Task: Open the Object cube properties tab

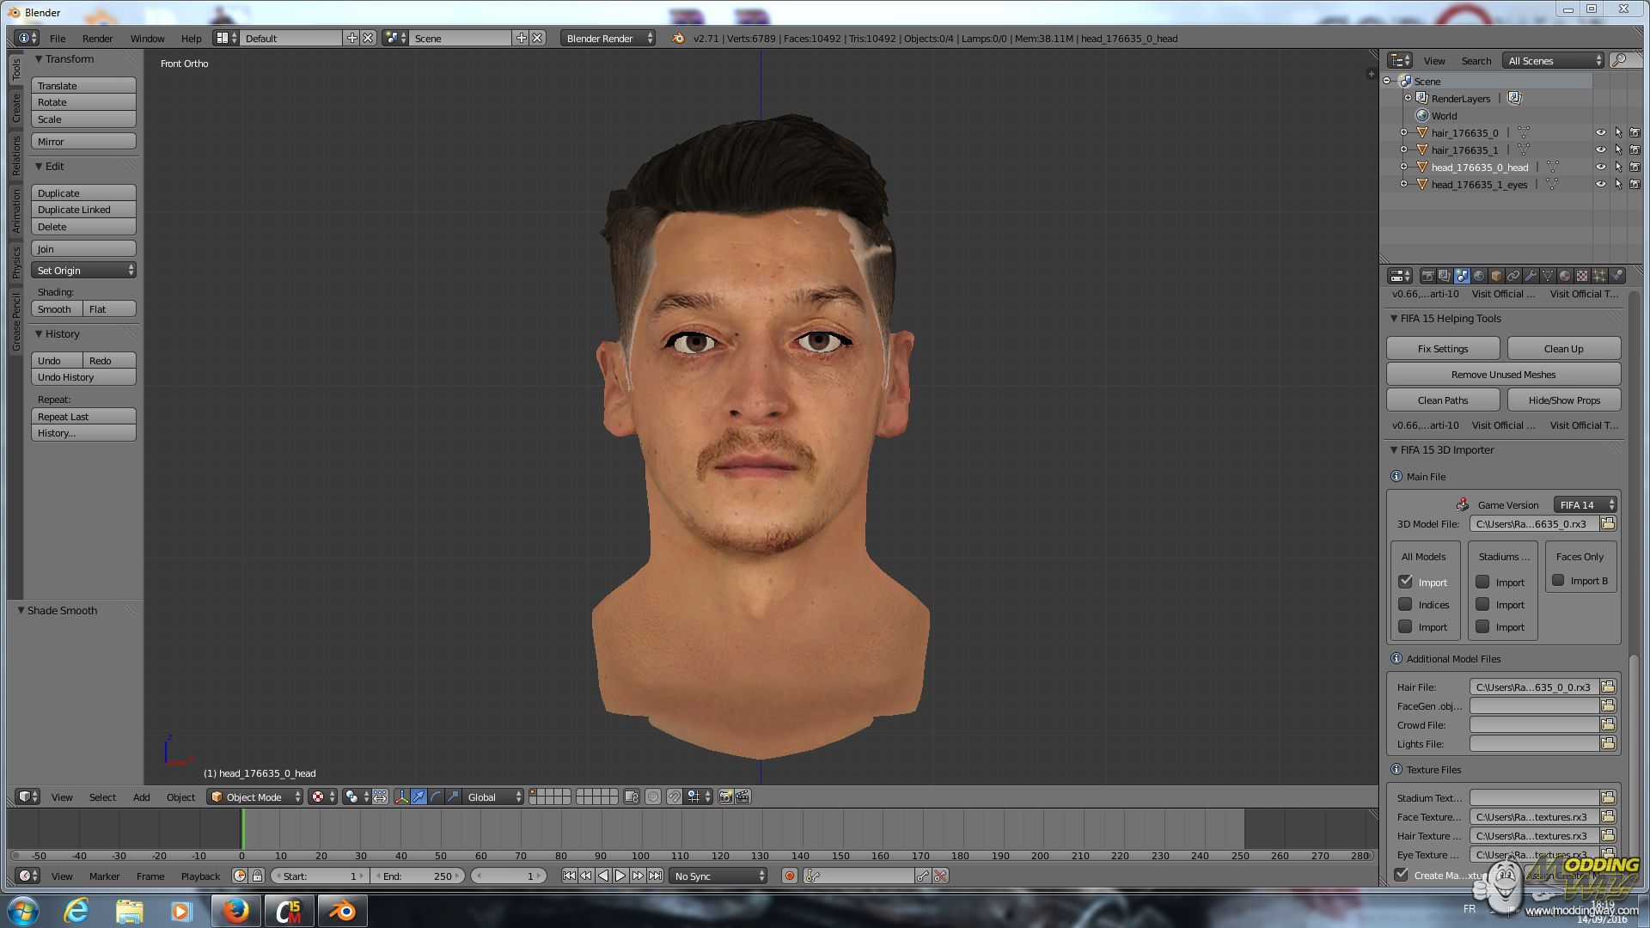Action: pos(1496,276)
